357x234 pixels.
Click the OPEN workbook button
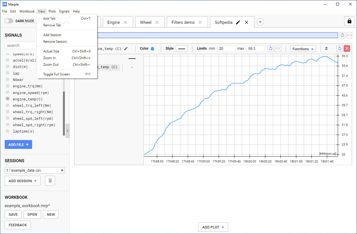[x=32, y=215]
